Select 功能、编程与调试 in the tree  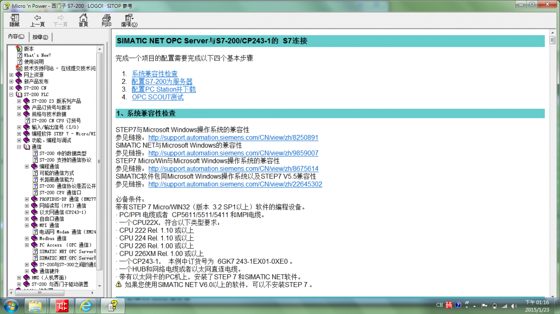pos(51,140)
